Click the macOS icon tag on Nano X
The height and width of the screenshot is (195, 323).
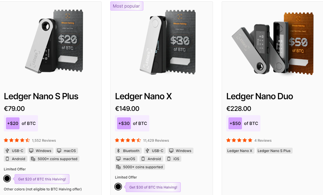coord(119,159)
